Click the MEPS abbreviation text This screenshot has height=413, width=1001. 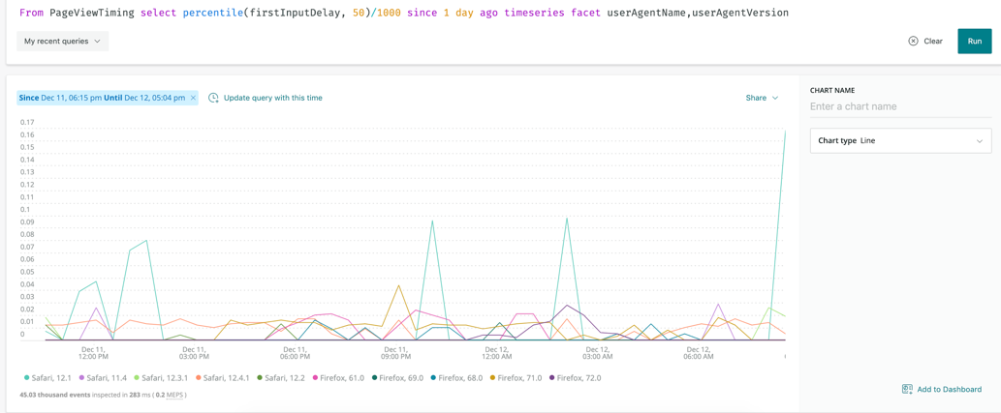[174, 396]
